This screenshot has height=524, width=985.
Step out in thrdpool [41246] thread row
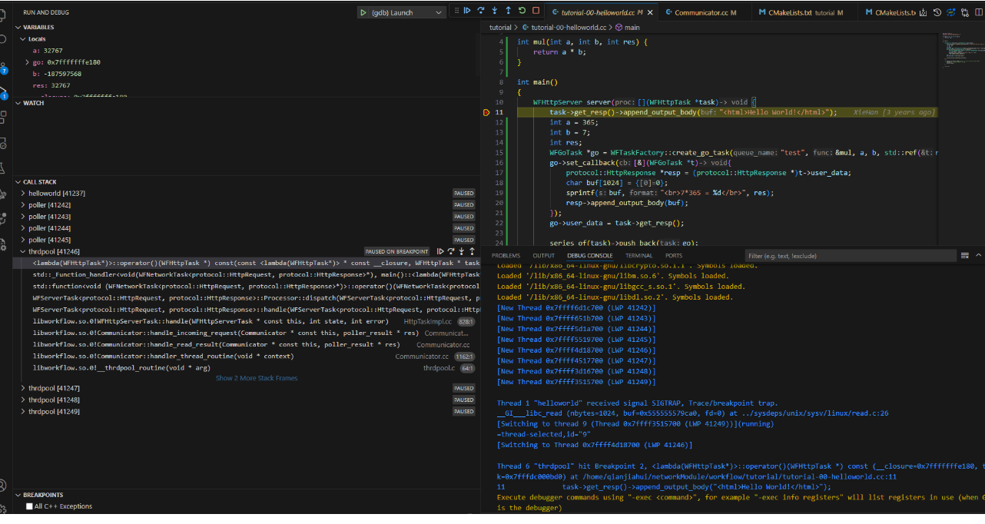tap(471, 251)
